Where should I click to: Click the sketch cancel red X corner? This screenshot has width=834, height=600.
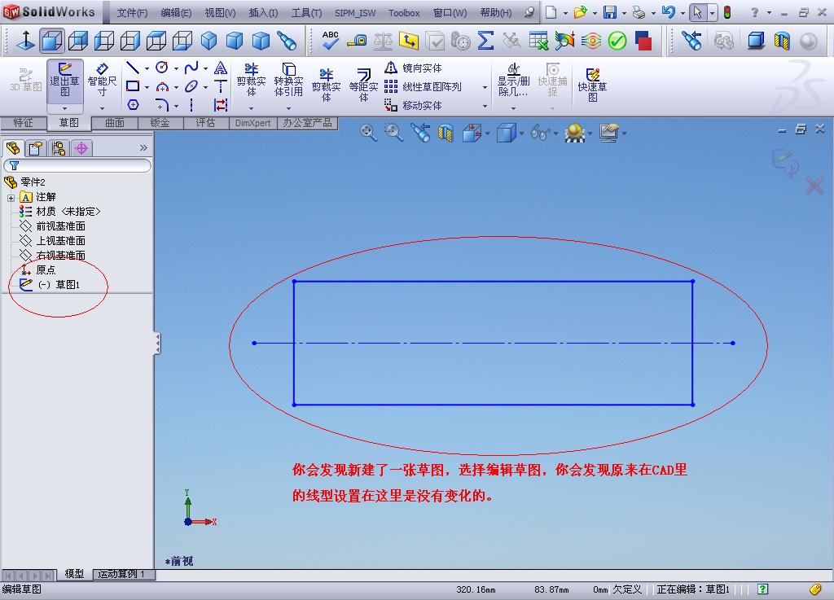(x=814, y=186)
